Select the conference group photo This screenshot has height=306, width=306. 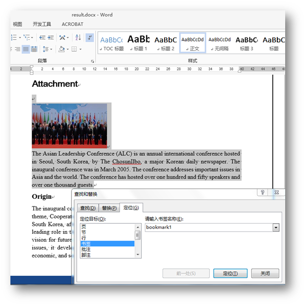click(x=69, y=126)
